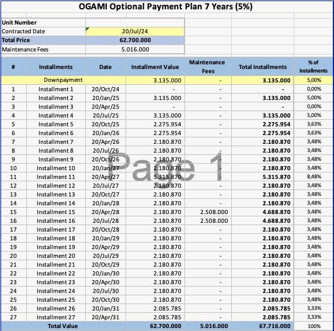Click row number 21
The height and width of the screenshot is (331, 334).
[x=13, y=265]
